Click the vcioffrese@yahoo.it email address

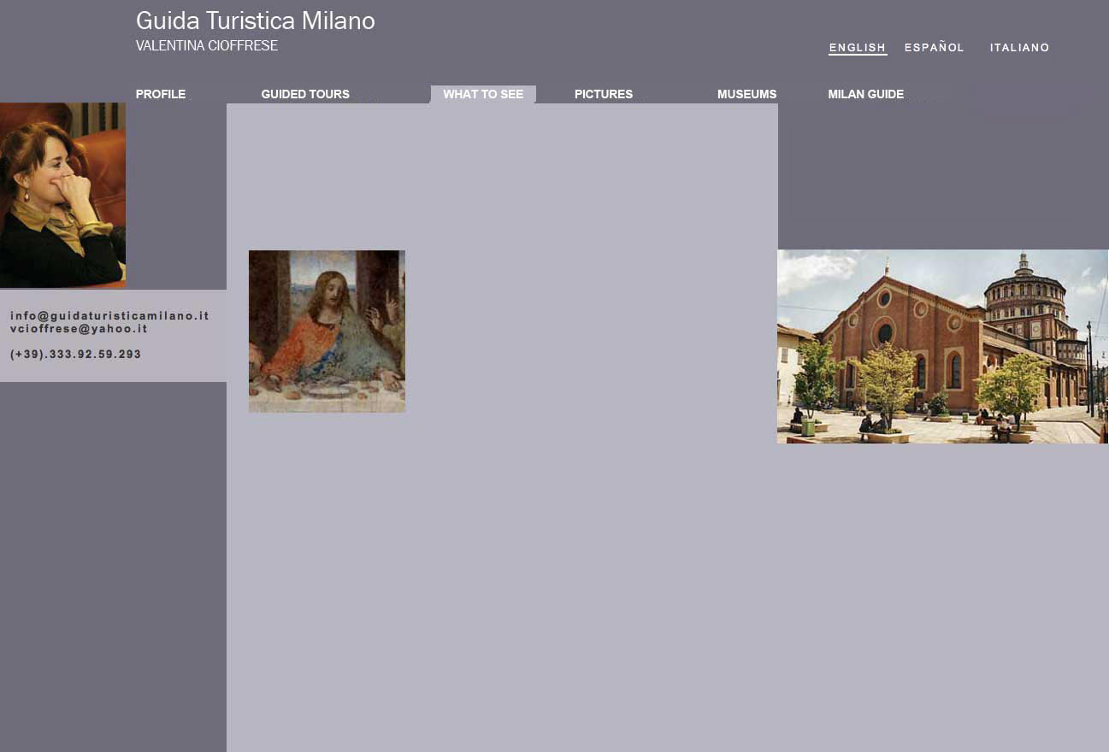coord(79,328)
